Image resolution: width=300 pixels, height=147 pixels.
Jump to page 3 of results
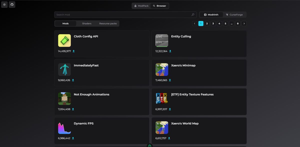coord(213,23)
